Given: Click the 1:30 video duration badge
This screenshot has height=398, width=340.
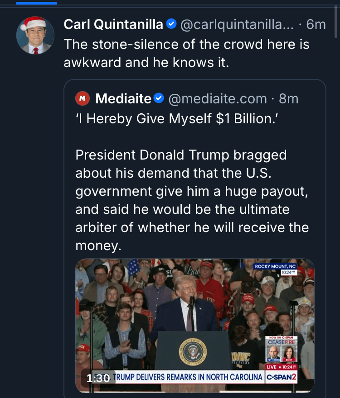Looking at the screenshot, I should click(x=97, y=378).
